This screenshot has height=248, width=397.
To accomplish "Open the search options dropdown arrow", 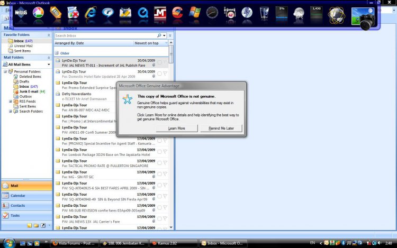I will (x=164, y=35).
